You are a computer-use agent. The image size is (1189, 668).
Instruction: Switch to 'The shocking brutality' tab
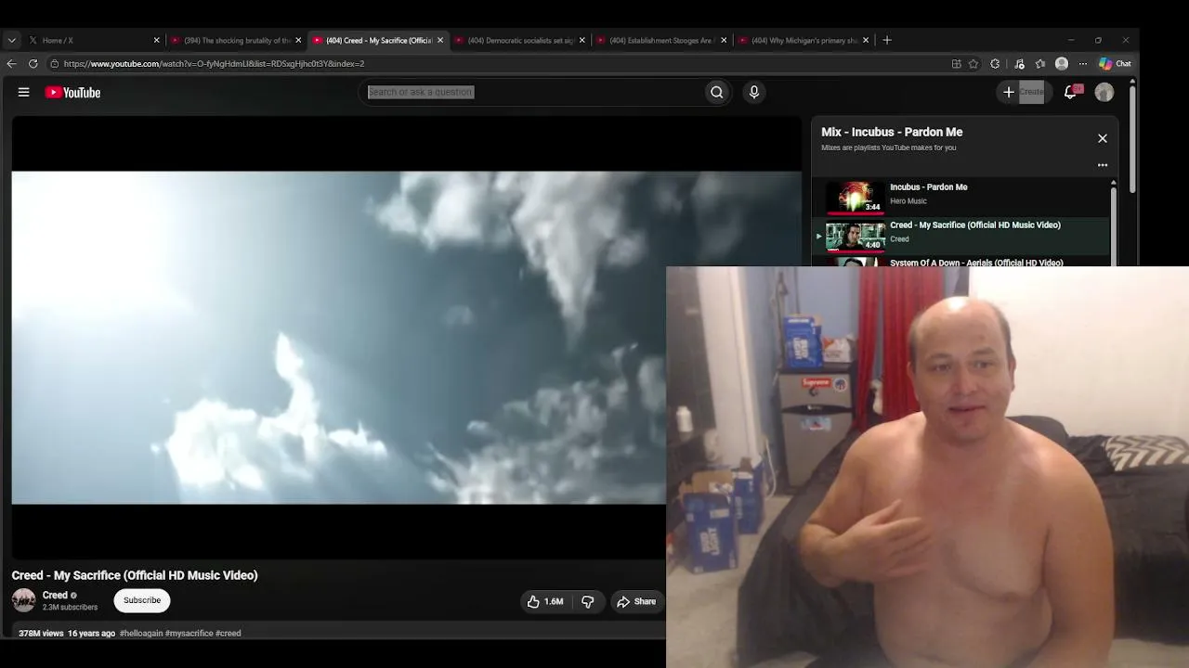[x=237, y=41]
